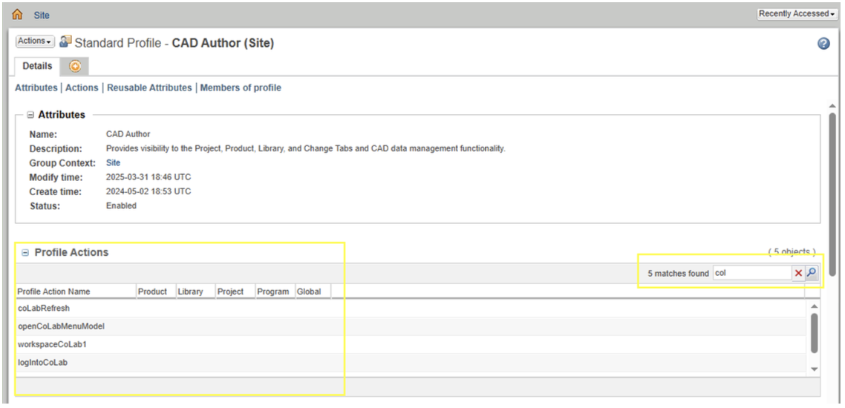Clear the search with red X icon
This screenshot has width=845, height=408.
click(798, 274)
